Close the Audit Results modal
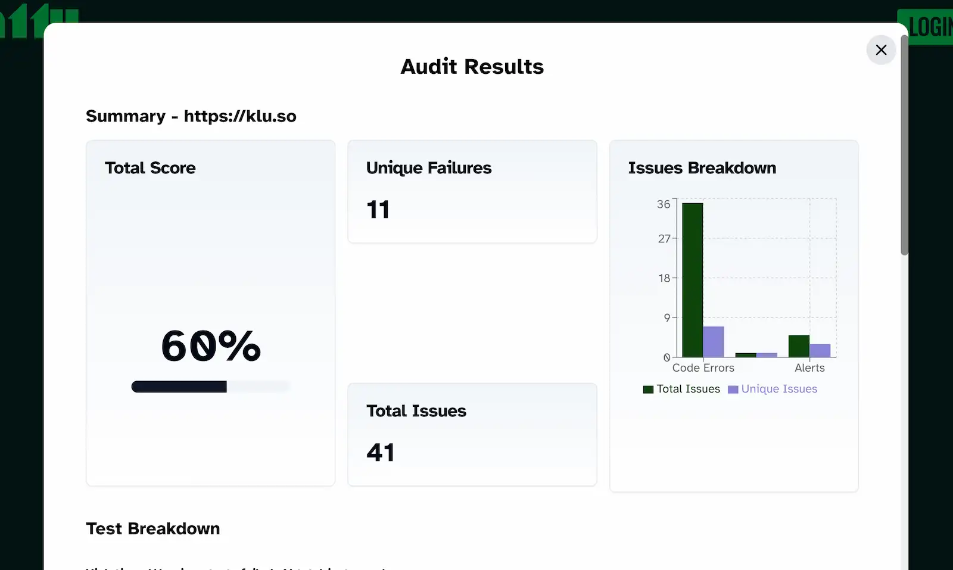Screen dimensions: 953x570 [x=881, y=50]
